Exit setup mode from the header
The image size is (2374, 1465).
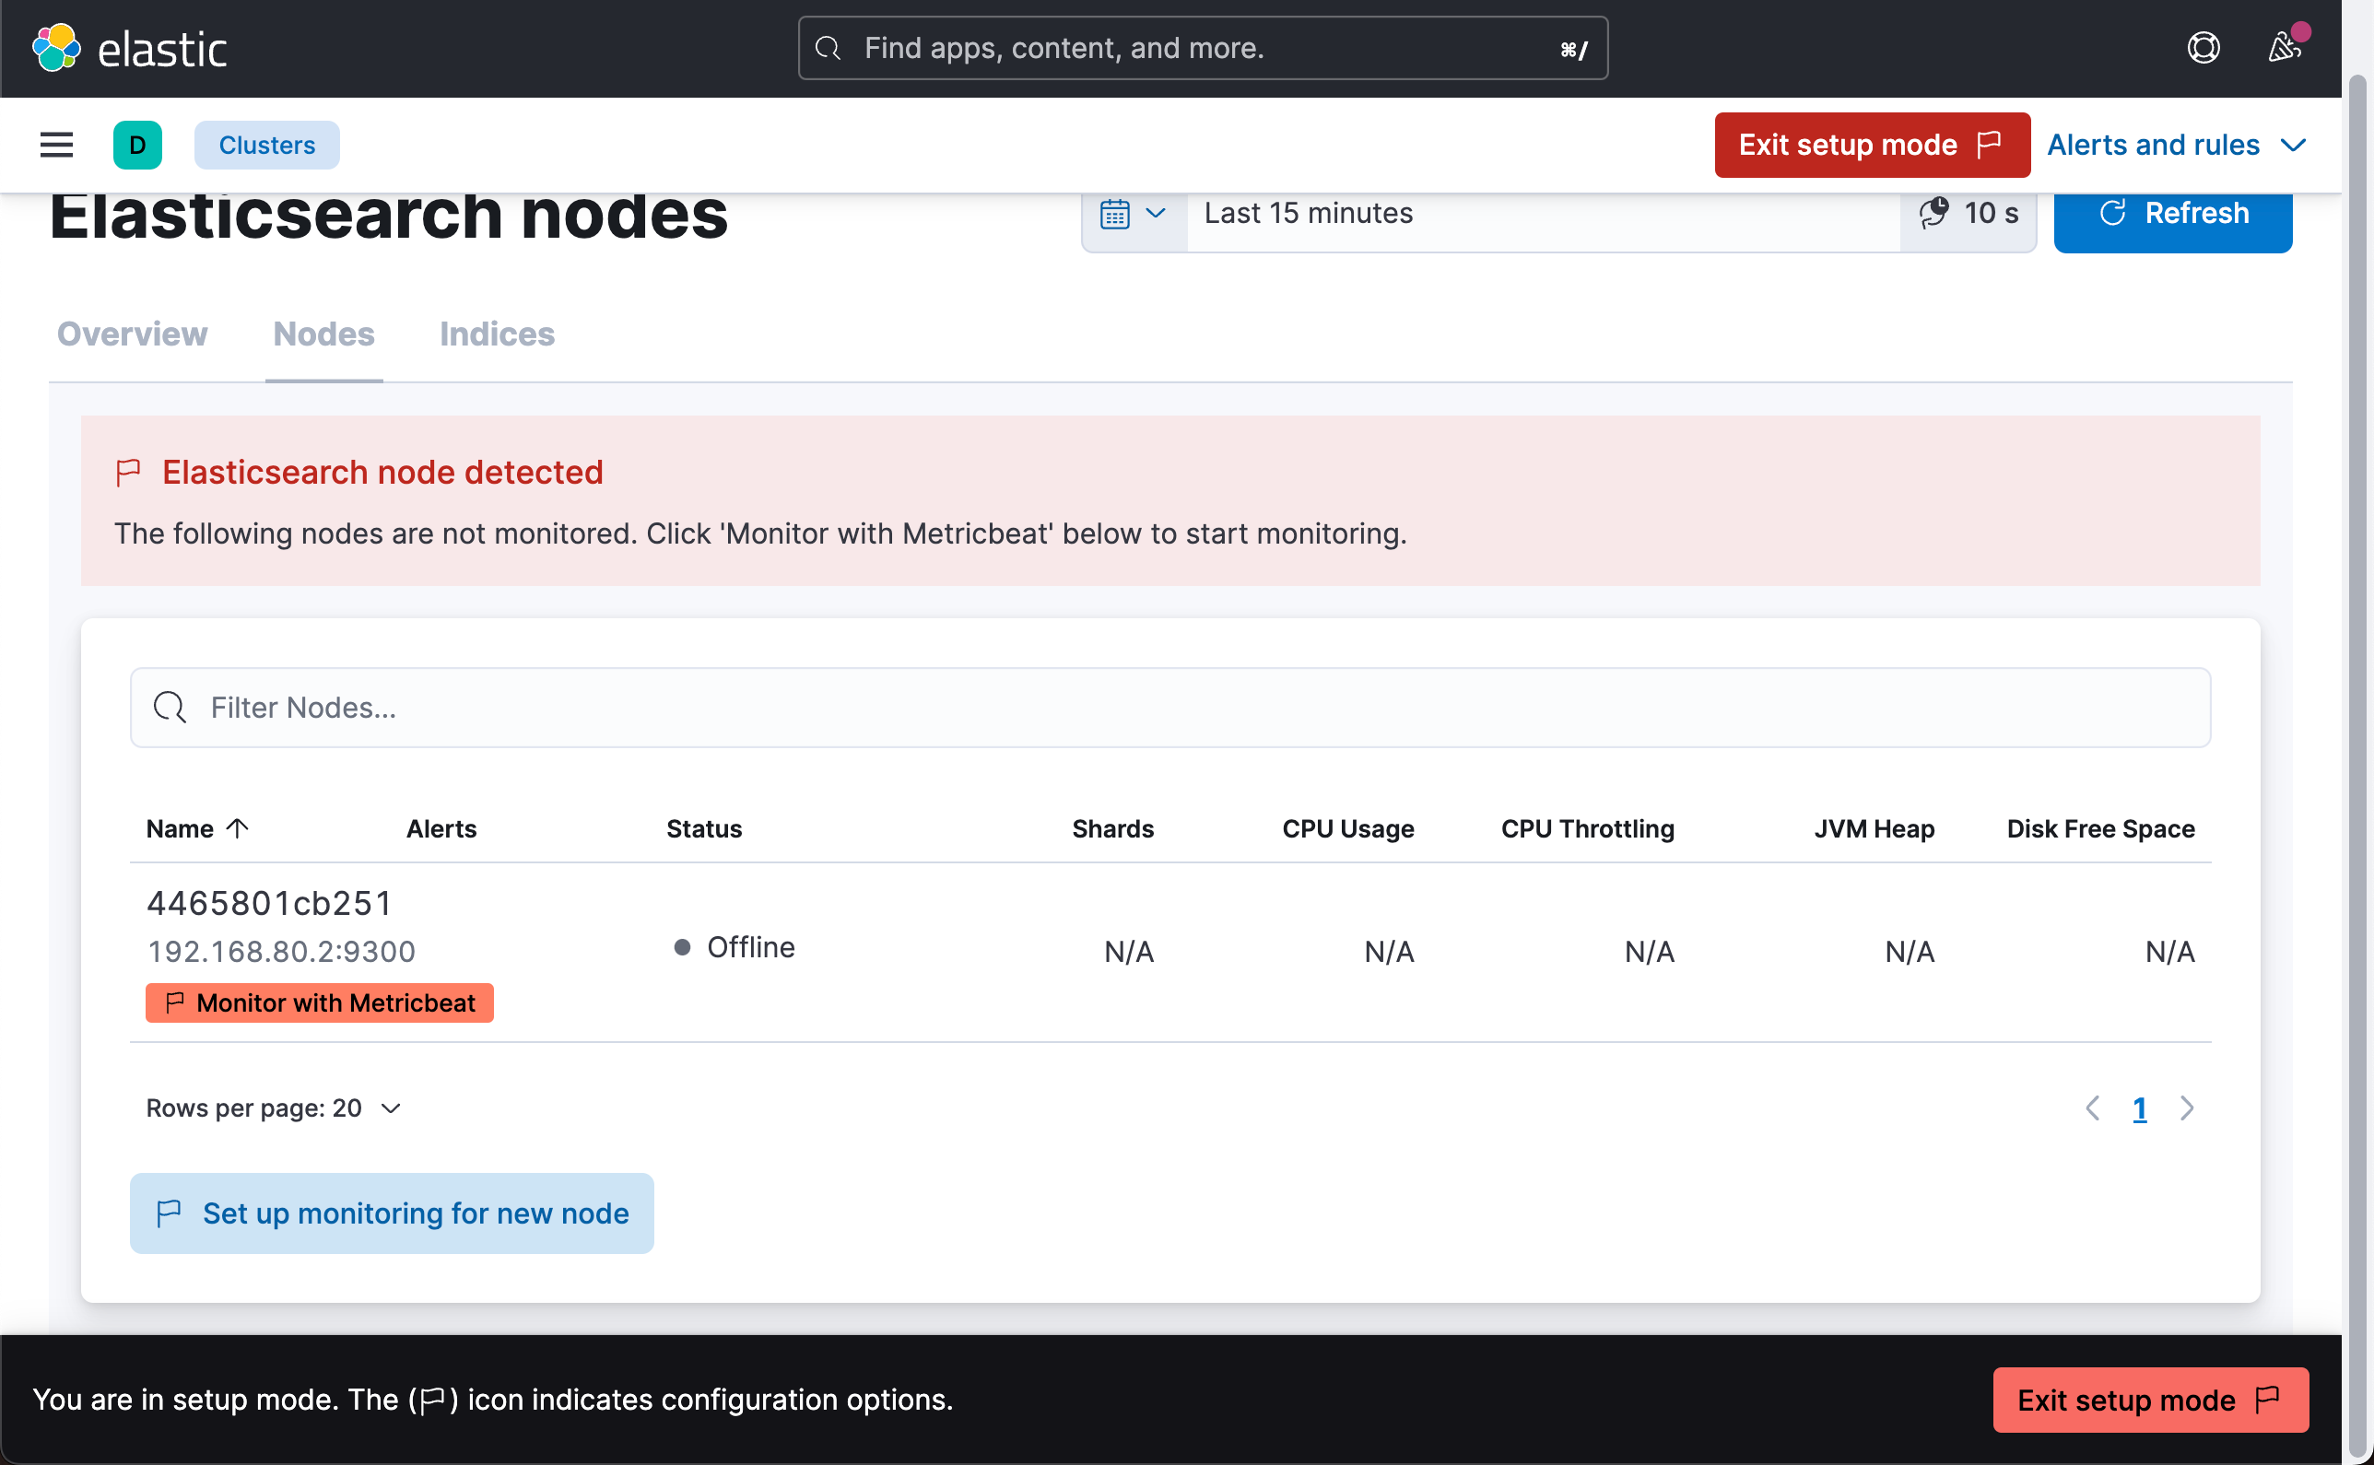click(x=1872, y=146)
